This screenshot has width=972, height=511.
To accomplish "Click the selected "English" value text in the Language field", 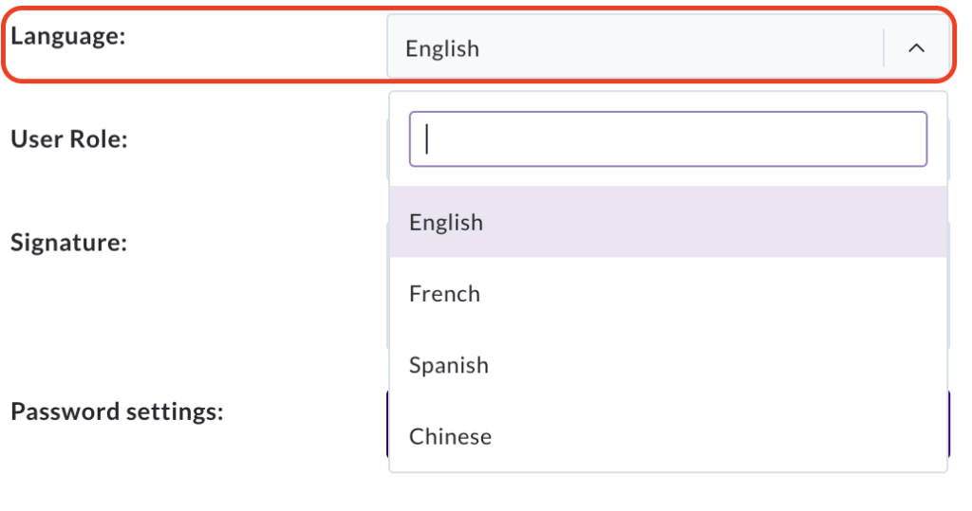I will [442, 48].
